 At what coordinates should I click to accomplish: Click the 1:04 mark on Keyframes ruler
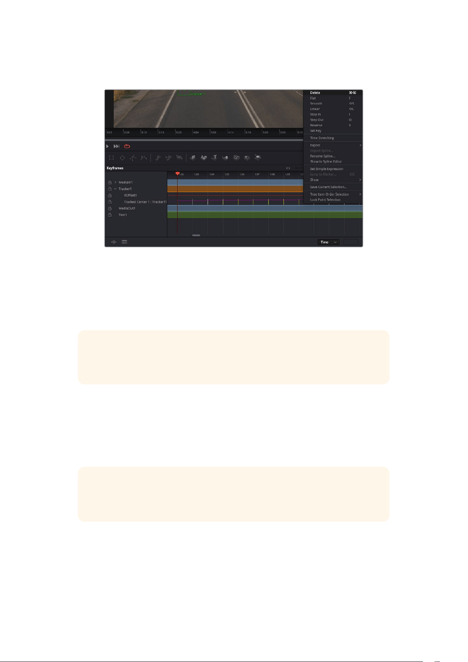(212, 174)
